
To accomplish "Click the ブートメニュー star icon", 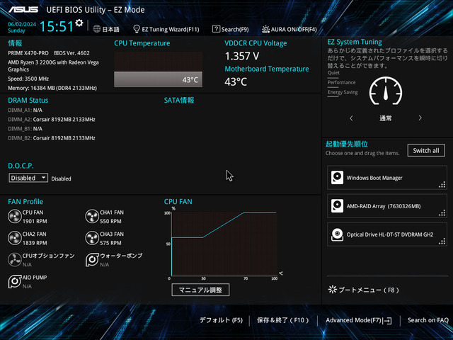I will (333, 290).
